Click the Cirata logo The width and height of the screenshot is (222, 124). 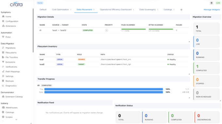[16, 4]
